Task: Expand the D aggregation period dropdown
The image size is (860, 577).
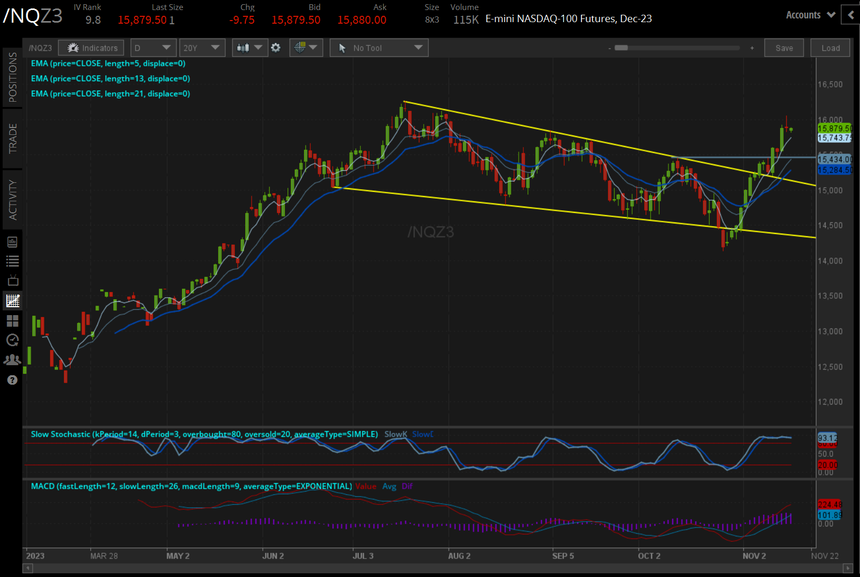Action: (152, 48)
